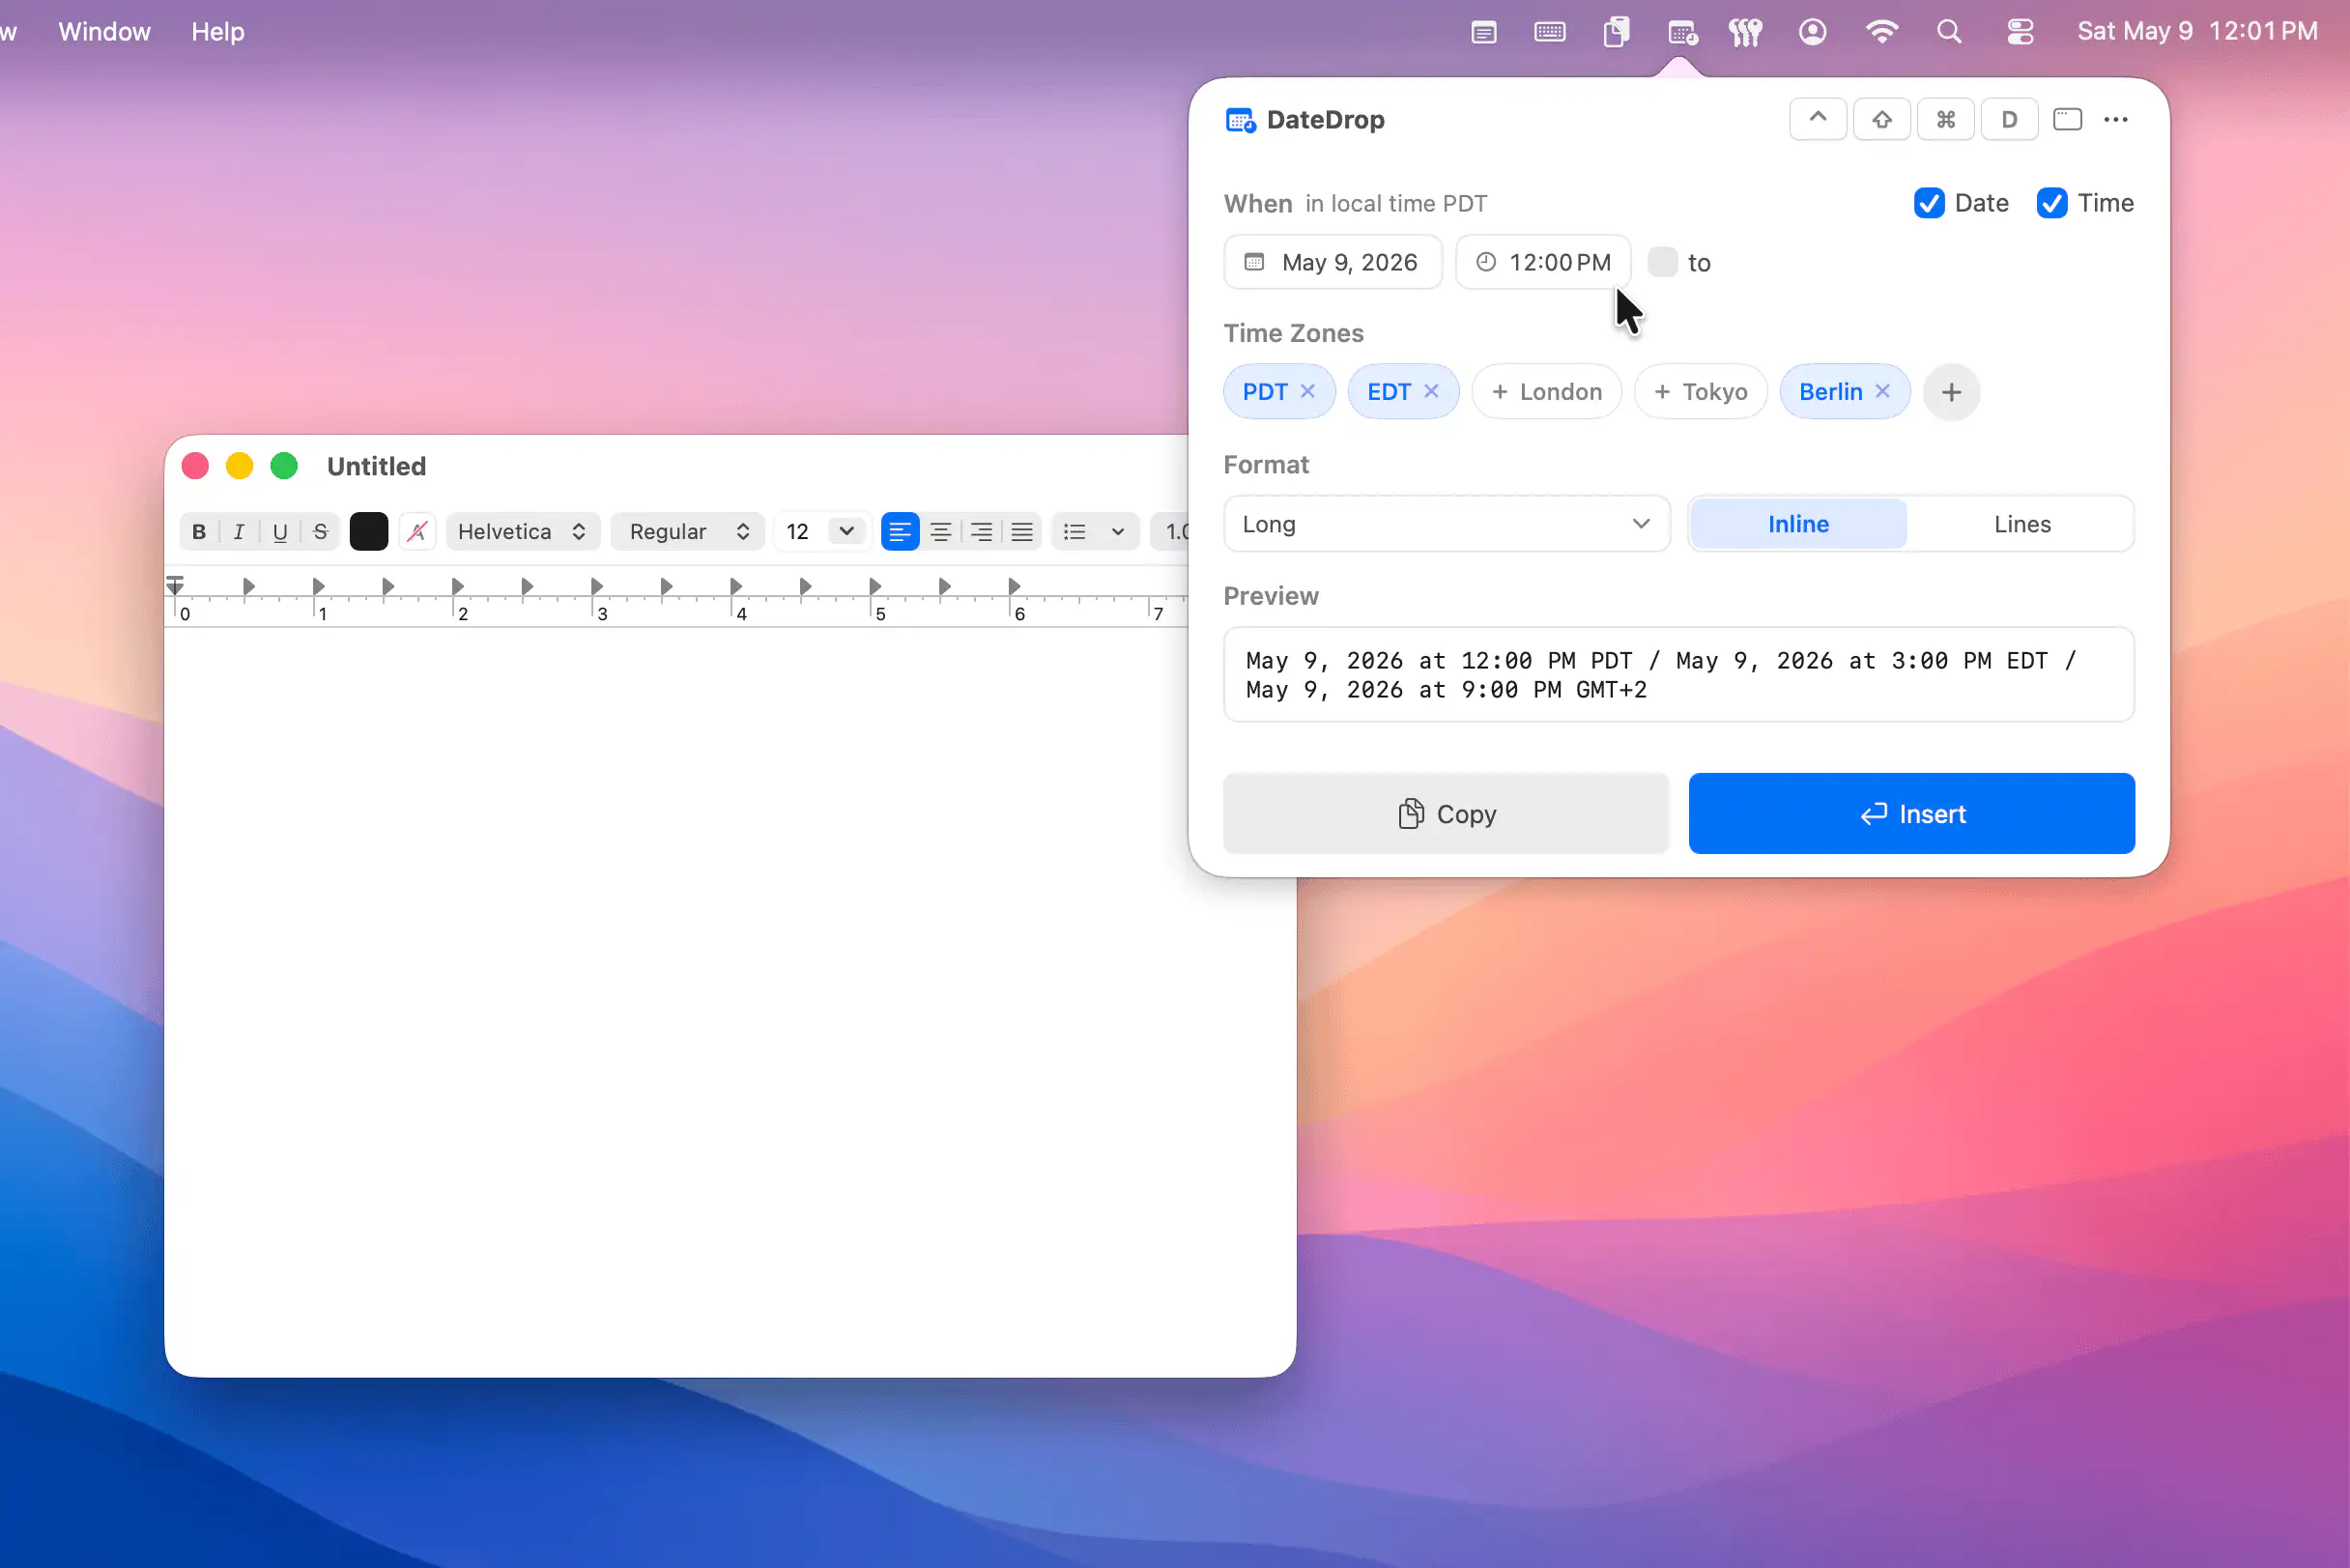Image resolution: width=2350 pixels, height=1568 pixels.
Task: Click the D key shortcut button in DateDrop
Action: (2009, 119)
